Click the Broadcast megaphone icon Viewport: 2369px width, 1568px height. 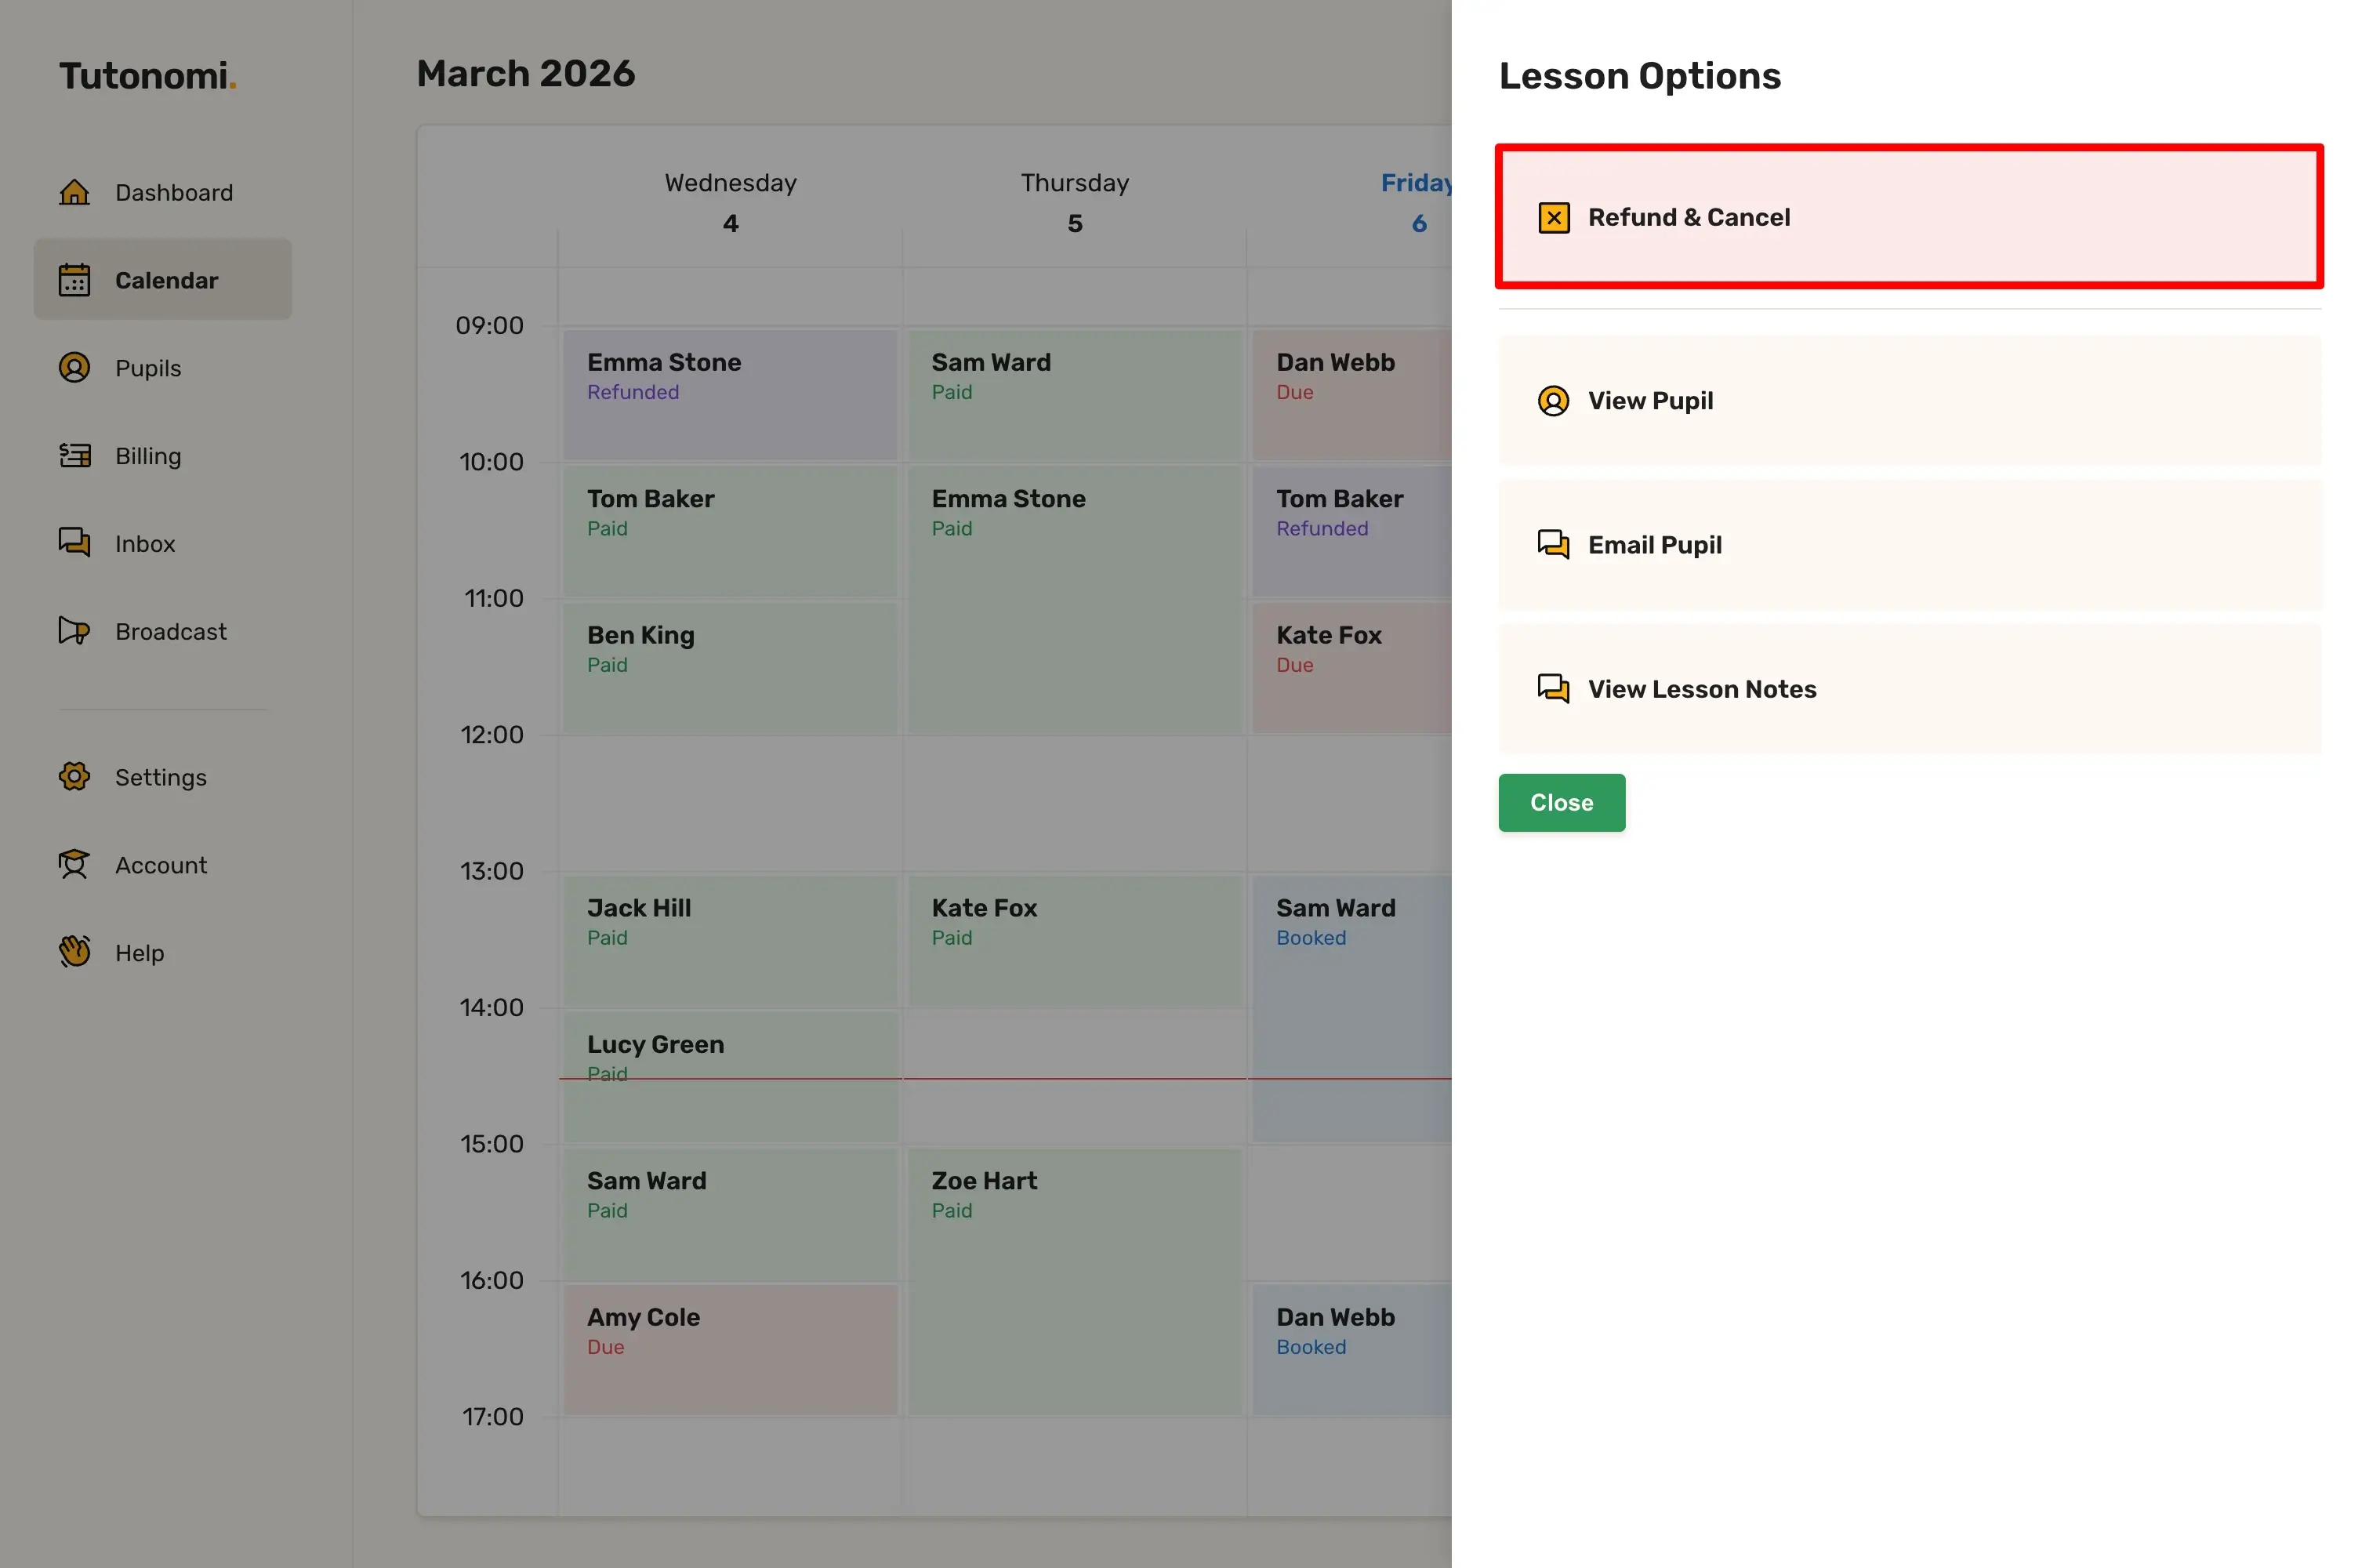(74, 631)
